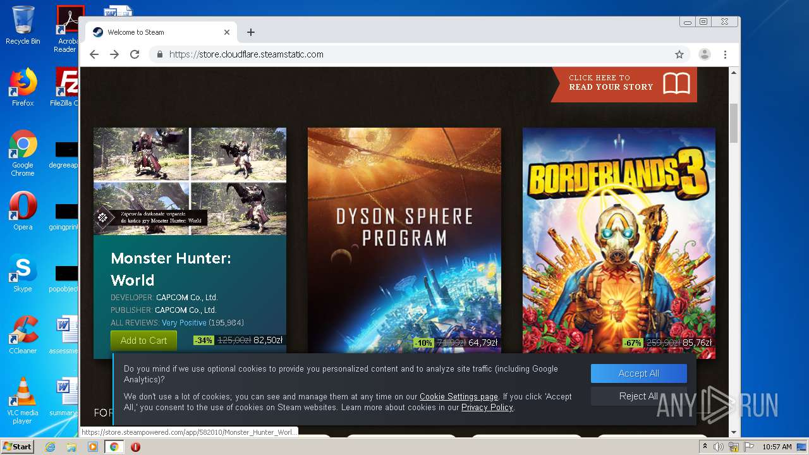Click CAPCOM Co., Ltd. publisher link
This screenshot has height=455, width=809.
(x=185, y=310)
